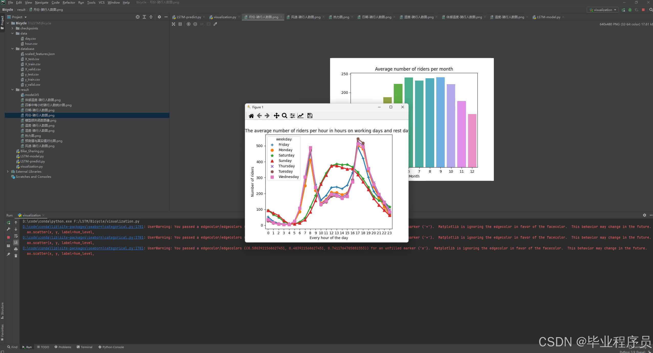Activate the matplotlib Zoom to rectangle tool
This screenshot has width=653, height=353.
pos(284,116)
